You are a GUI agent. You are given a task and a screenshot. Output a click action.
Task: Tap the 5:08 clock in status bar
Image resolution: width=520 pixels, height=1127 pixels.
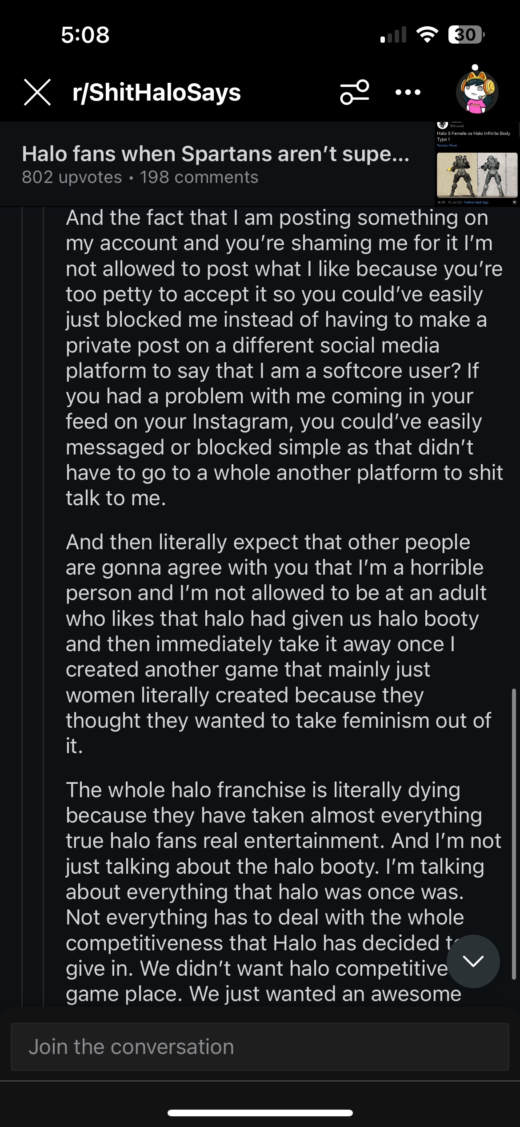[85, 35]
